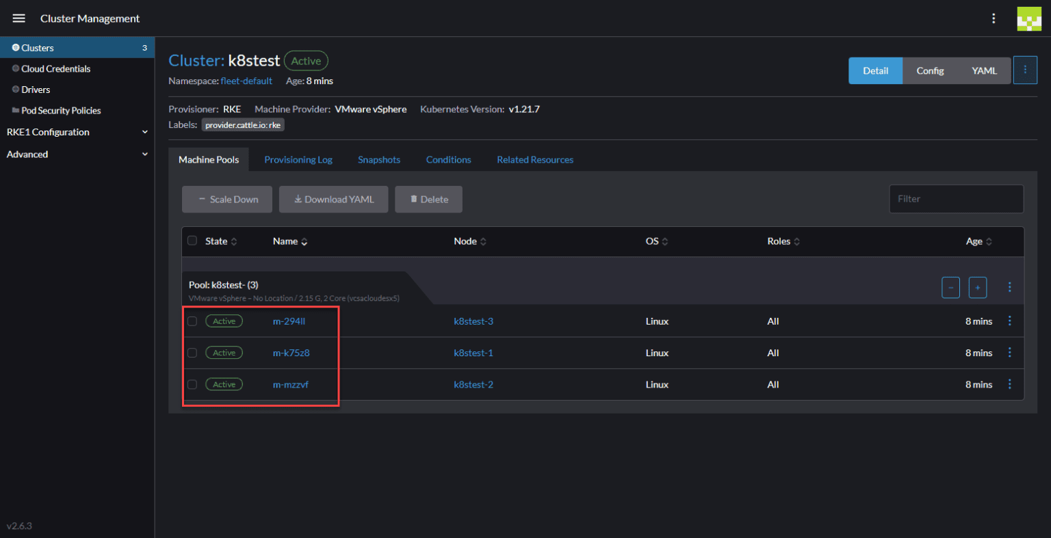Switch to the Provisioning Log tab
Screen dimensions: 1051x538
click(x=298, y=159)
